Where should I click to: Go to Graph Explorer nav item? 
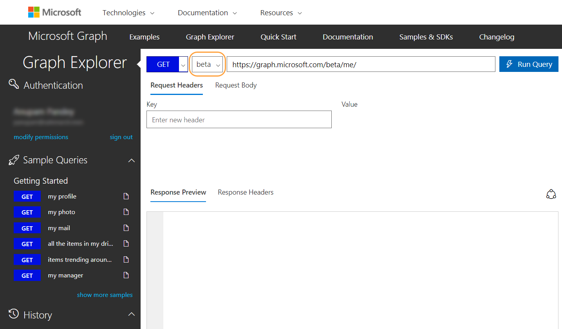(x=210, y=37)
